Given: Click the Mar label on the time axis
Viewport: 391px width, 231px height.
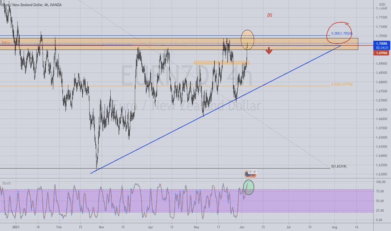Looking at the screenshot, I should coord(102,227).
